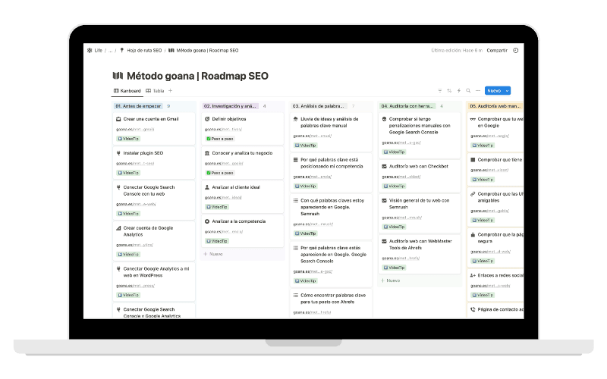Open card Cómo encontrar palabras clave con Ahrefs
Screen dimensions: 607x379
pyautogui.click(x=331, y=304)
